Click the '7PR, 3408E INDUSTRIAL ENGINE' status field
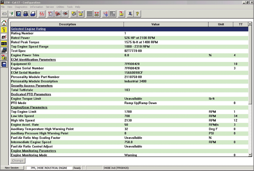 (49, 168)
